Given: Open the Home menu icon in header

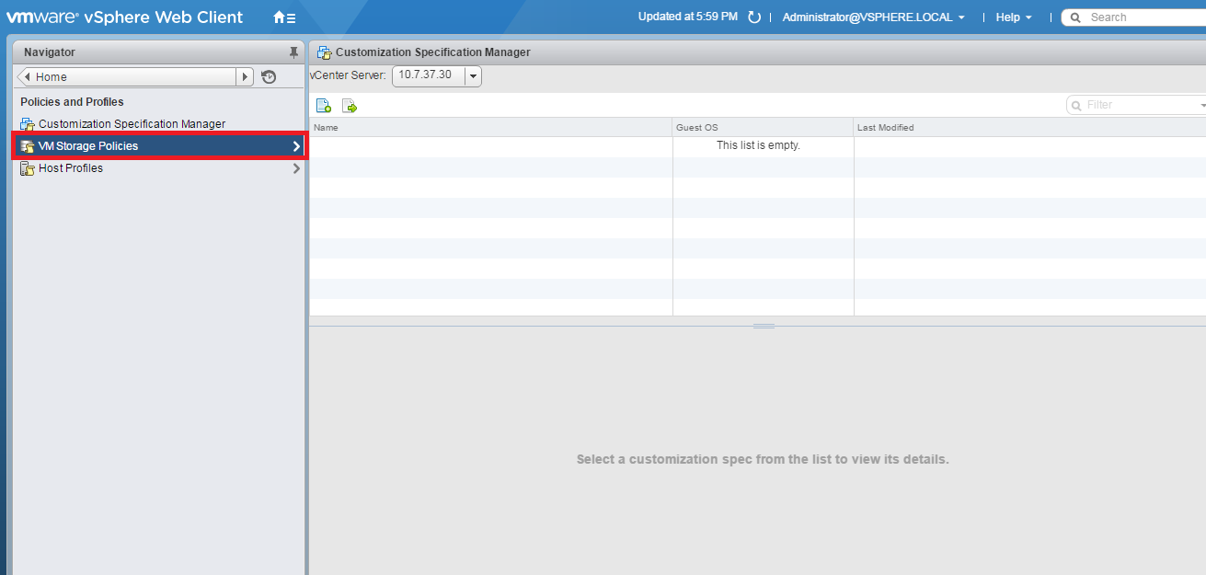Looking at the screenshot, I should point(284,17).
